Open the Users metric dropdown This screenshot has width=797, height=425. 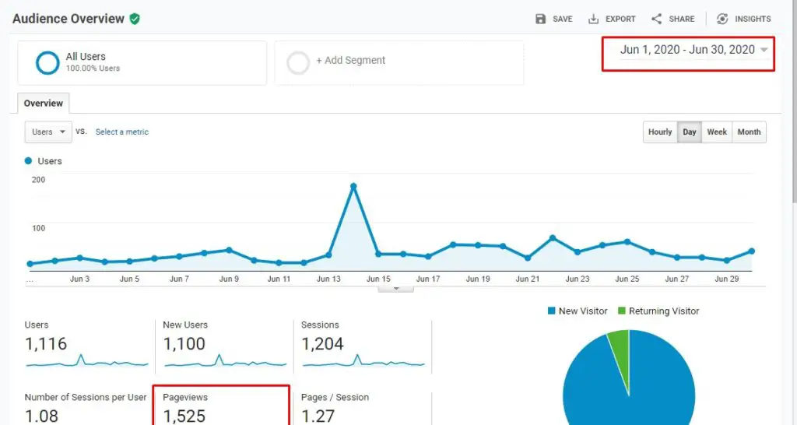48,132
